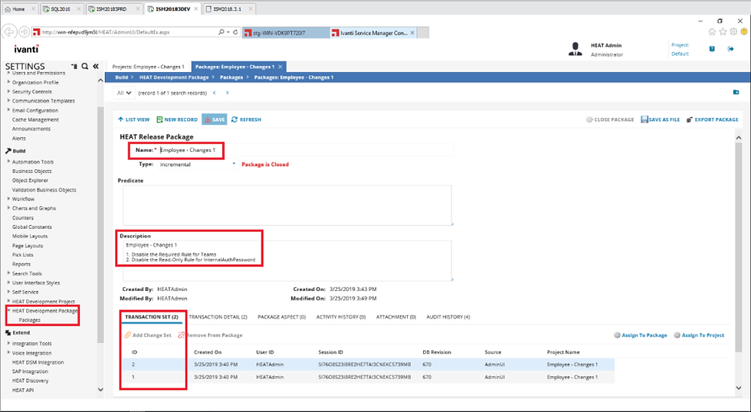Image resolution: width=751 pixels, height=412 pixels.
Task: Click Save As File
Action: (661, 119)
